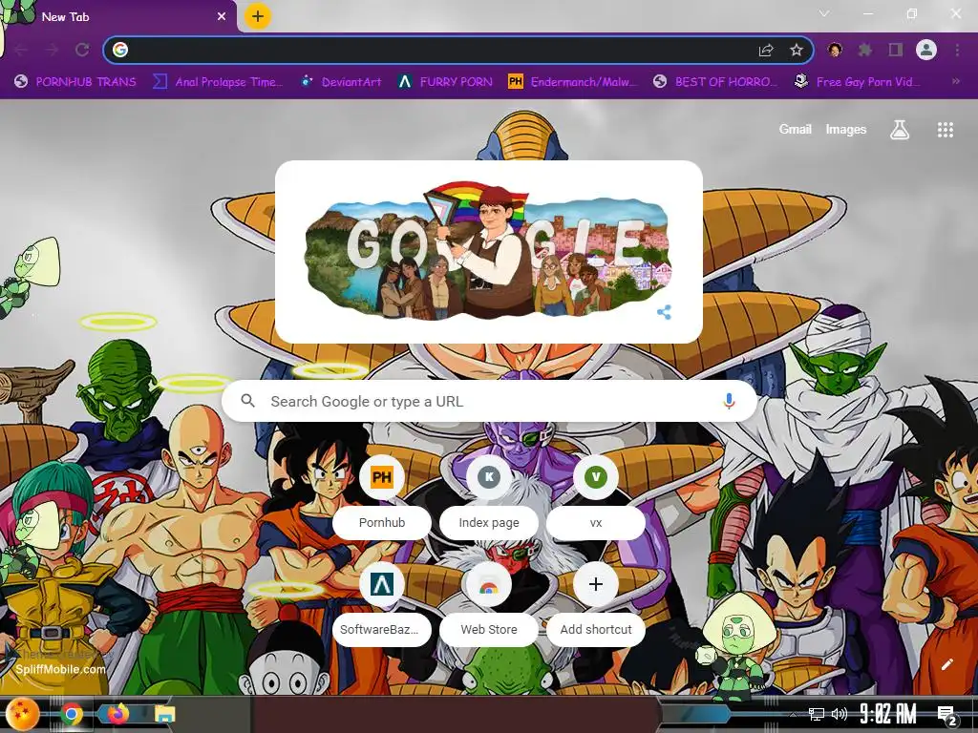Viewport: 978px width, 733px height.
Task: Open Search Labs flask icon
Action: (x=900, y=130)
